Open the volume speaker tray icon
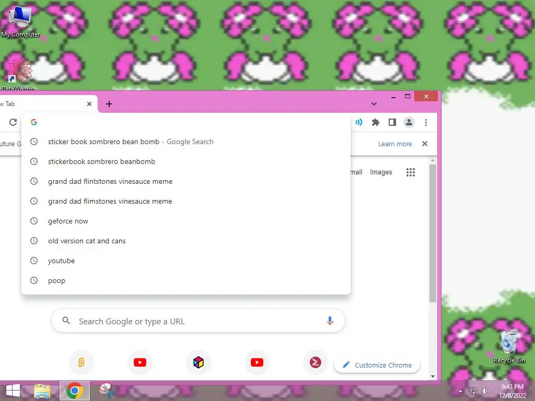Viewport: 535px width, 401px height. [x=485, y=391]
